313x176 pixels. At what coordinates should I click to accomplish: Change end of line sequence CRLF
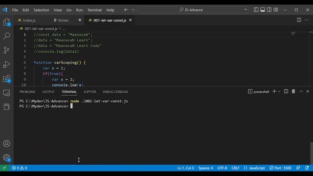point(235,168)
